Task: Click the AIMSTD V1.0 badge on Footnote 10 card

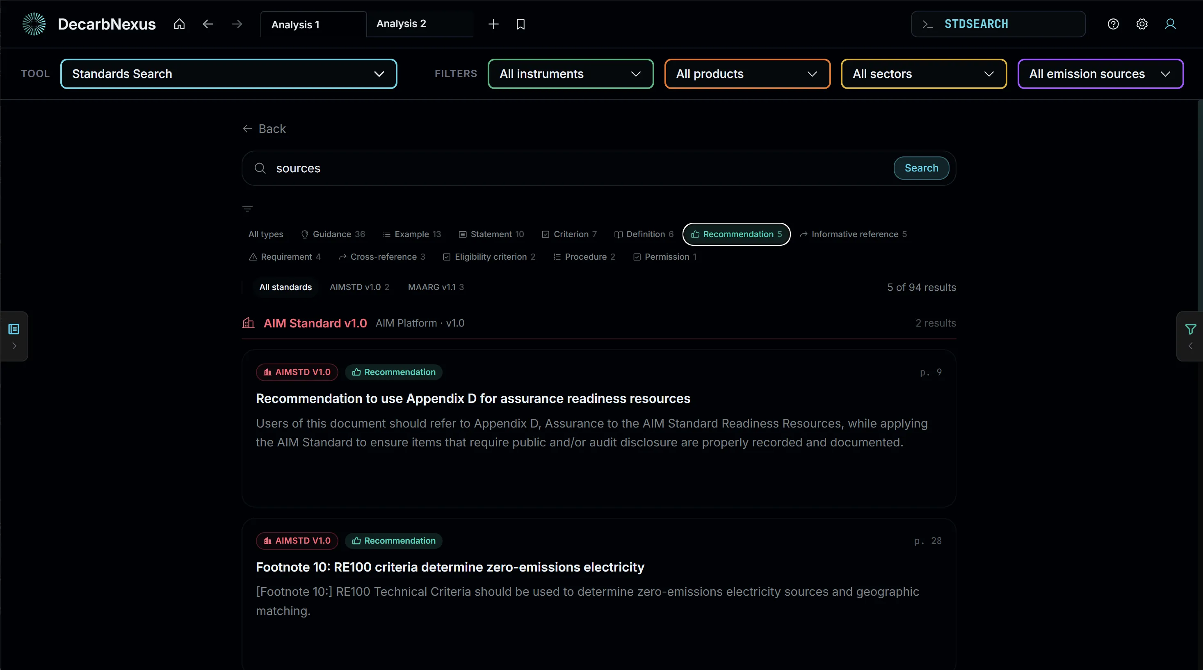Action: pyautogui.click(x=297, y=541)
